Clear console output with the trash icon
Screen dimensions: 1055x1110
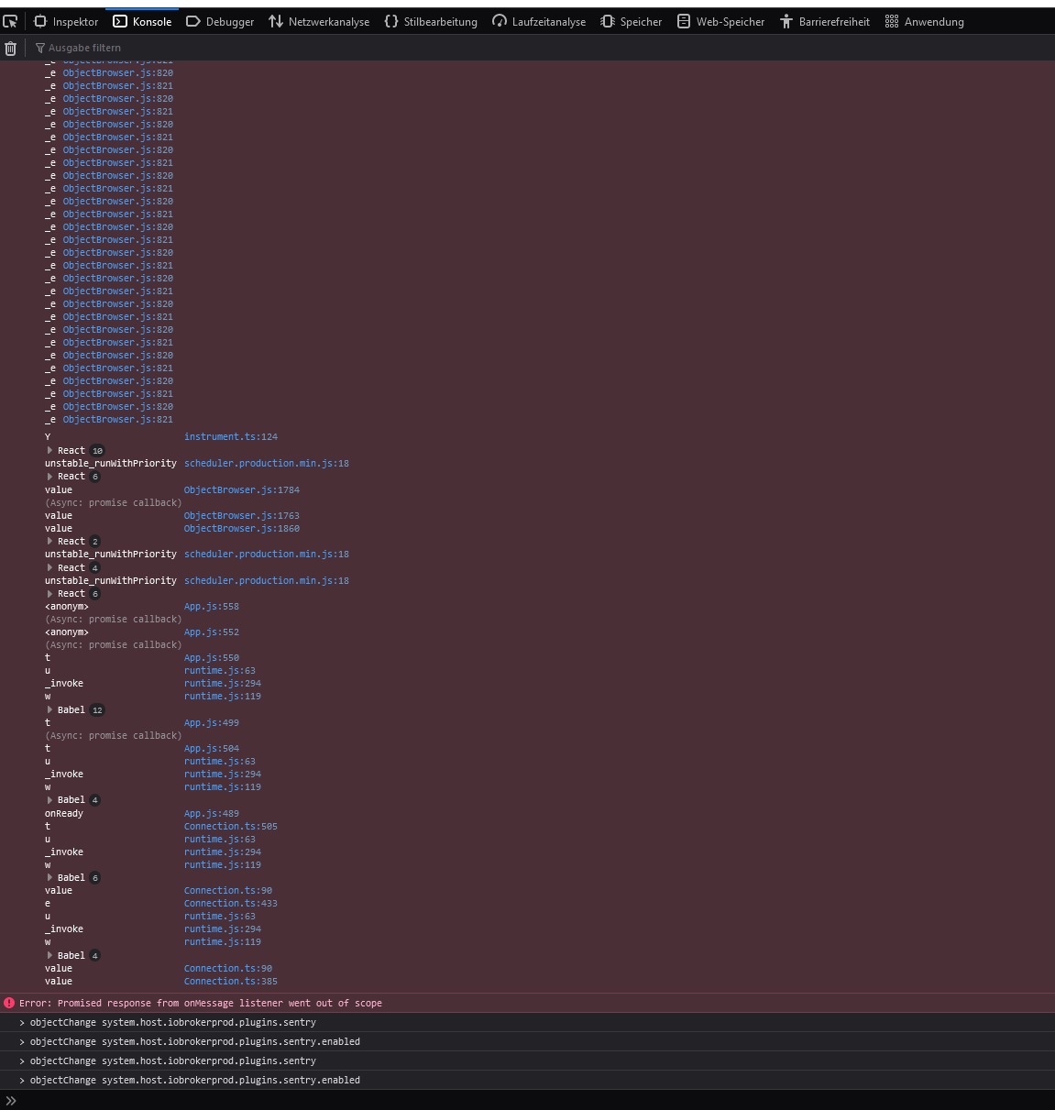[9, 48]
